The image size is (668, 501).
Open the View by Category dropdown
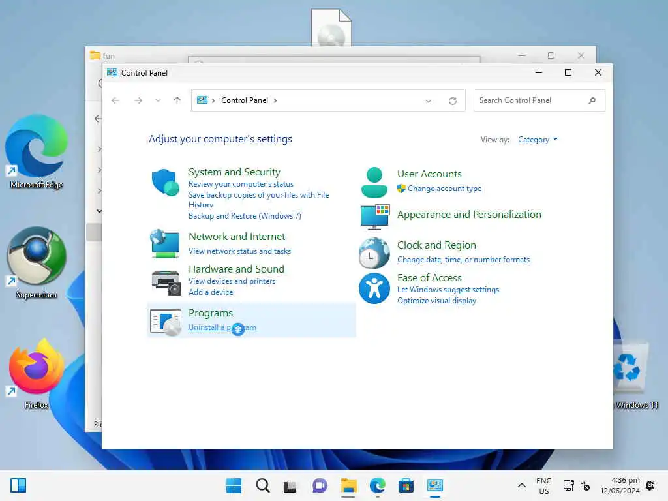[x=538, y=140]
